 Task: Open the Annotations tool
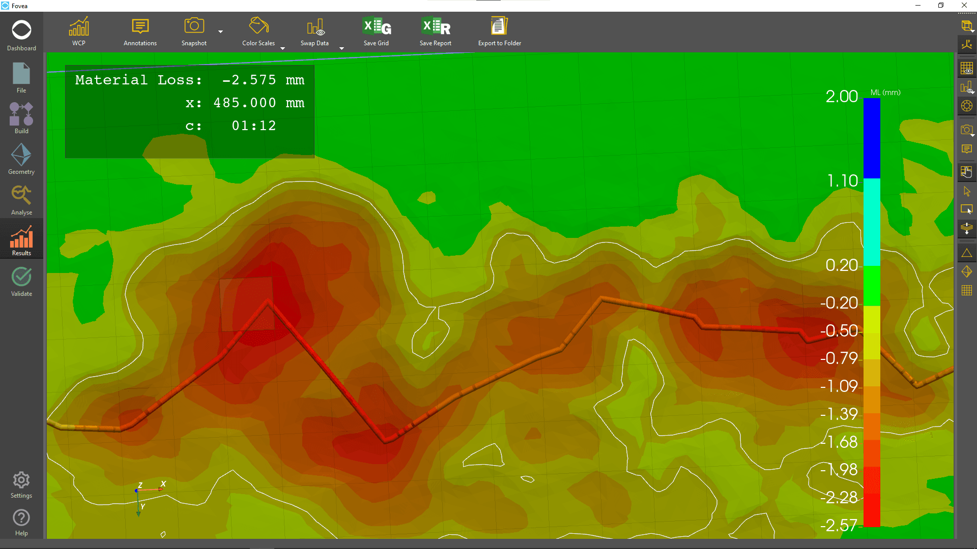tap(140, 32)
